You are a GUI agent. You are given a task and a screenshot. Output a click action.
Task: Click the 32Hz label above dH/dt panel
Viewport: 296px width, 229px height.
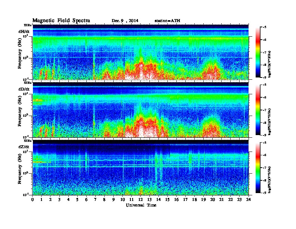pos(27,25)
